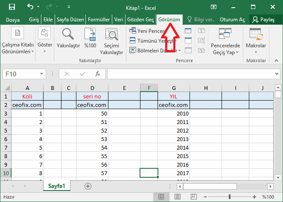
Task: Add a new sheet with plus icon
Action: click(x=88, y=186)
